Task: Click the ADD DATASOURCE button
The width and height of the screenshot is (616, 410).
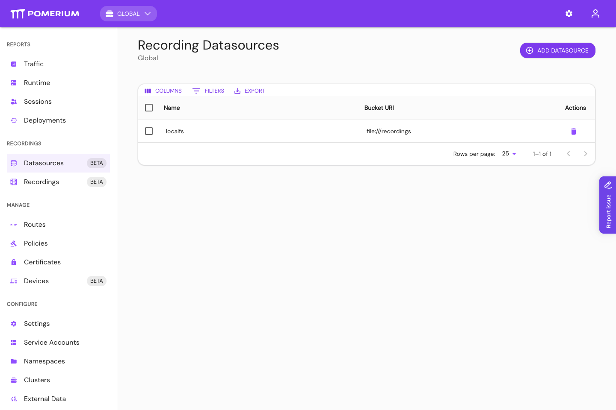Action: pyautogui.click(x=558, y=50)
